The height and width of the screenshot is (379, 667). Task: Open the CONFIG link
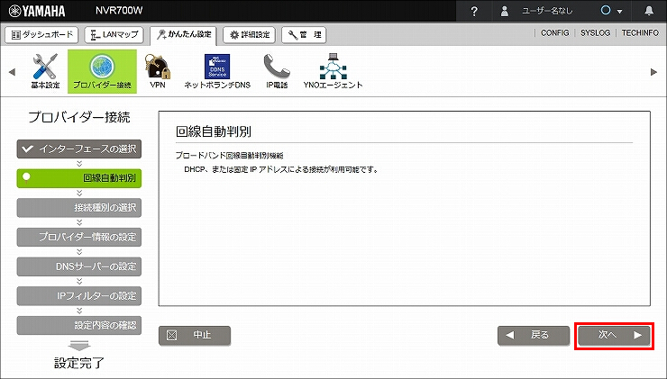tap(554, 32)
